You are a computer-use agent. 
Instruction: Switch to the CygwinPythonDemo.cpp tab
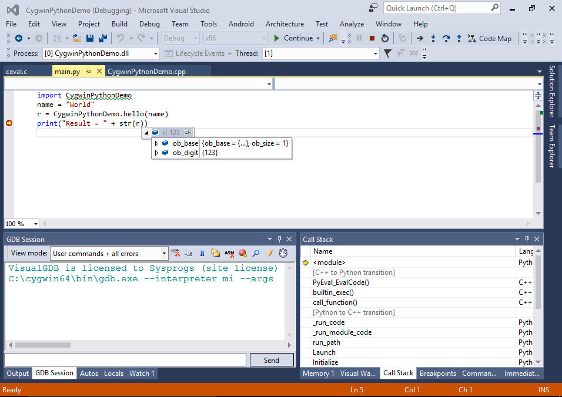tap(146, 72)
